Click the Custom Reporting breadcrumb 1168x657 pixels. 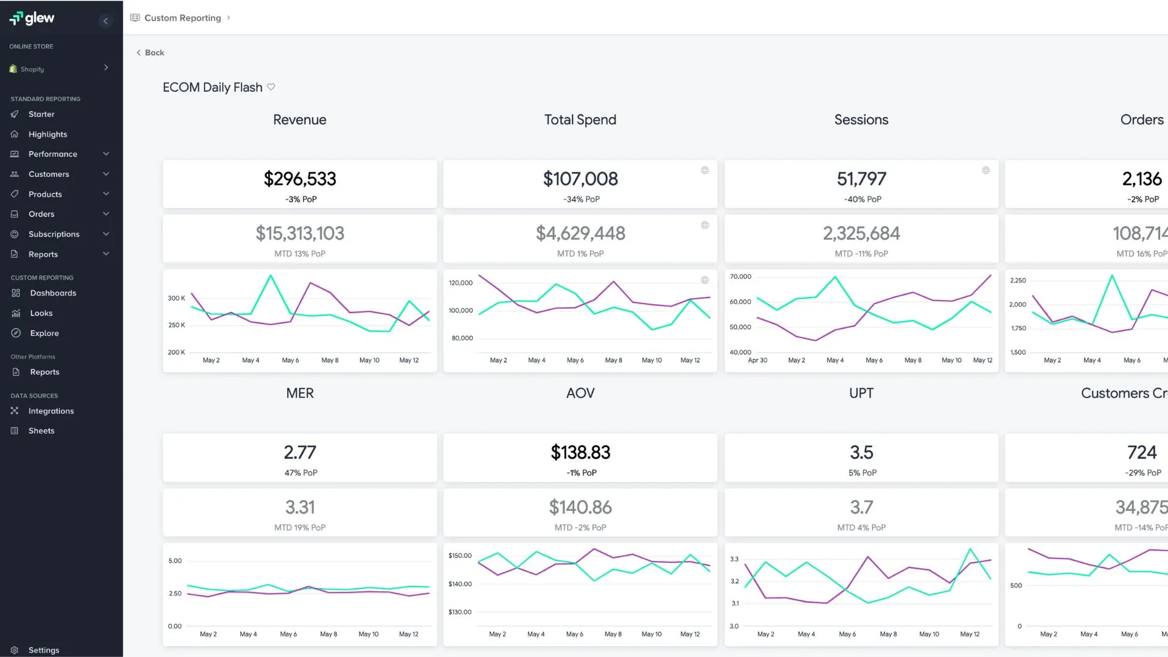[182, 18]
